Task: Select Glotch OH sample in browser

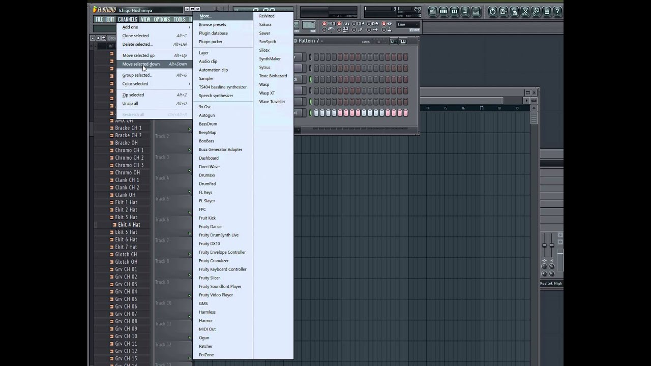Action: tap(126, 262)
